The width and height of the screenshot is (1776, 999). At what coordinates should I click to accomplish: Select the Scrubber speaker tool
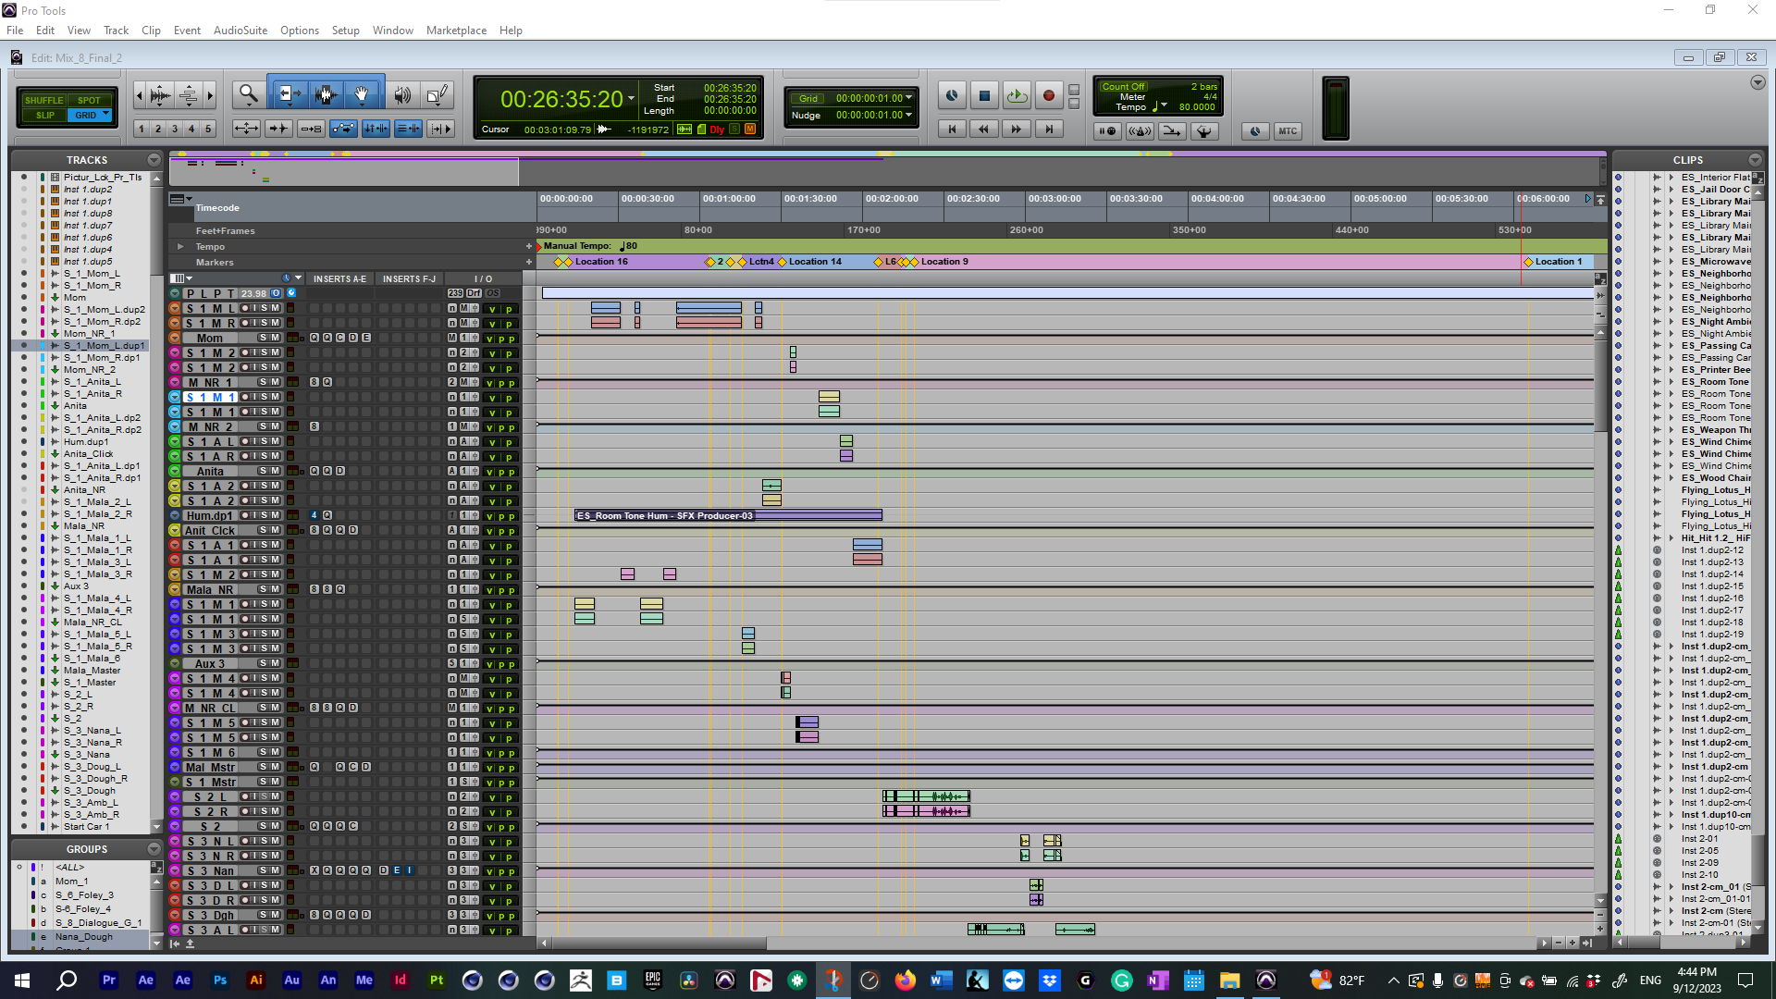coord(402,94)
